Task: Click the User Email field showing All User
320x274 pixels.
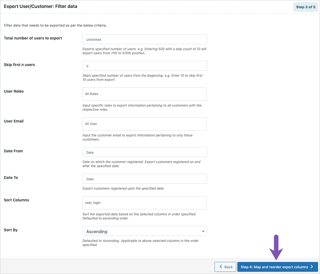Action: [x=144, y=124]
